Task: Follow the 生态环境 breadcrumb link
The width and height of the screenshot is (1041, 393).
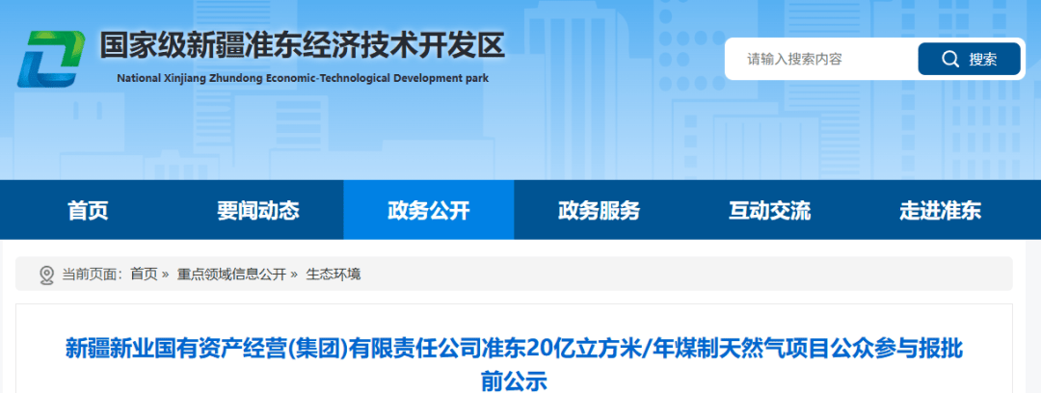Action: tap(334, 275)
